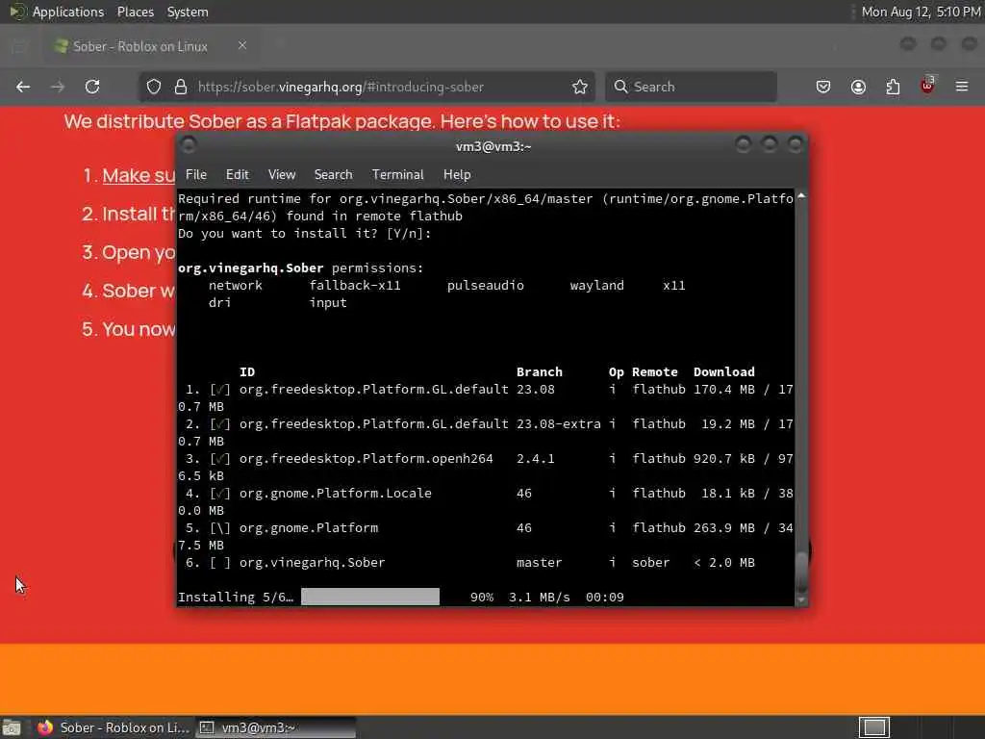Viewport: 985px width, 739px height.
Task: Open the terminal File menu
Action: click(196, 175)
